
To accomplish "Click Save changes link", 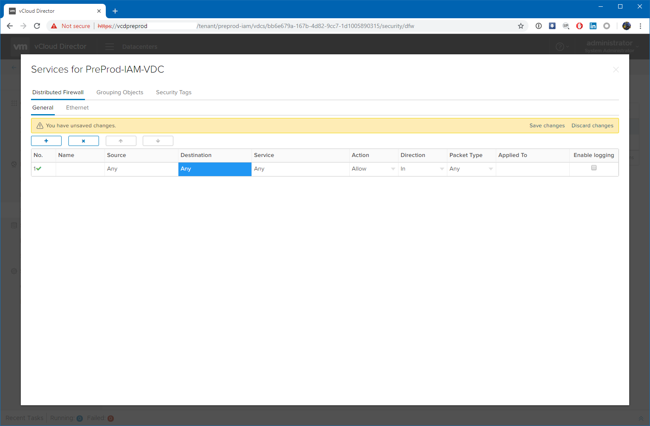I will (x=547, y=126).
